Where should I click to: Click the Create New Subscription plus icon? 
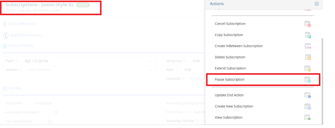pyautogui.click(x=308, y=106)
